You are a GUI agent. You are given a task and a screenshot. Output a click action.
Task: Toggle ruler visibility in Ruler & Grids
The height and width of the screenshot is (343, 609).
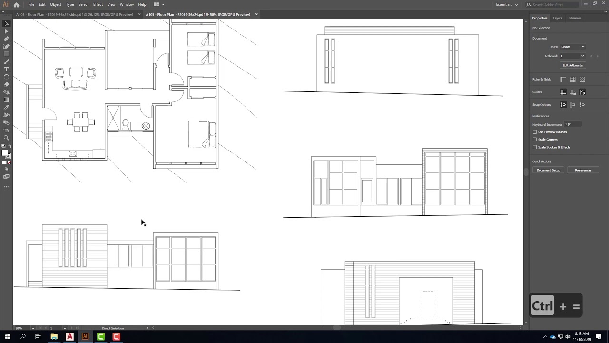tap(563, 79)
